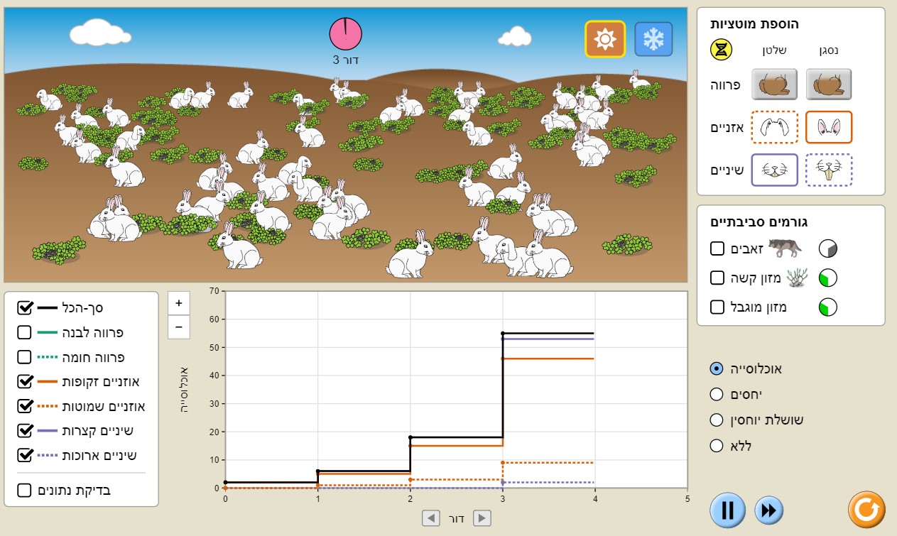Image resolution: width=897 pixels, height=536 pixels.
Task: Switch climate to the sun (equator) setting
Action: 604,39
